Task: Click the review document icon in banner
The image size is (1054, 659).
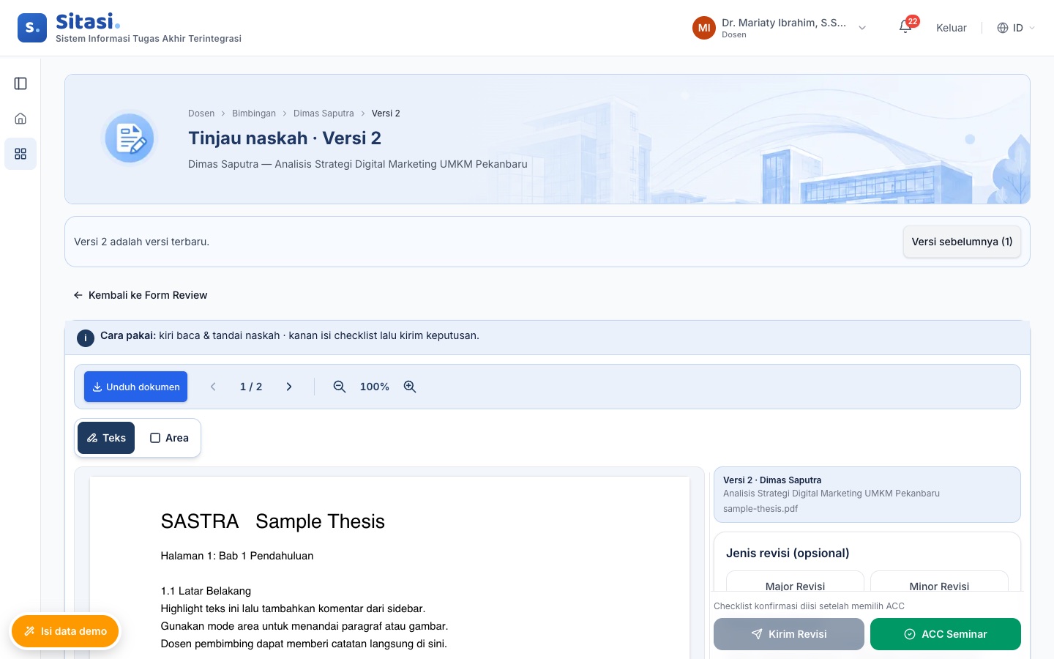Action: point(130,138)
